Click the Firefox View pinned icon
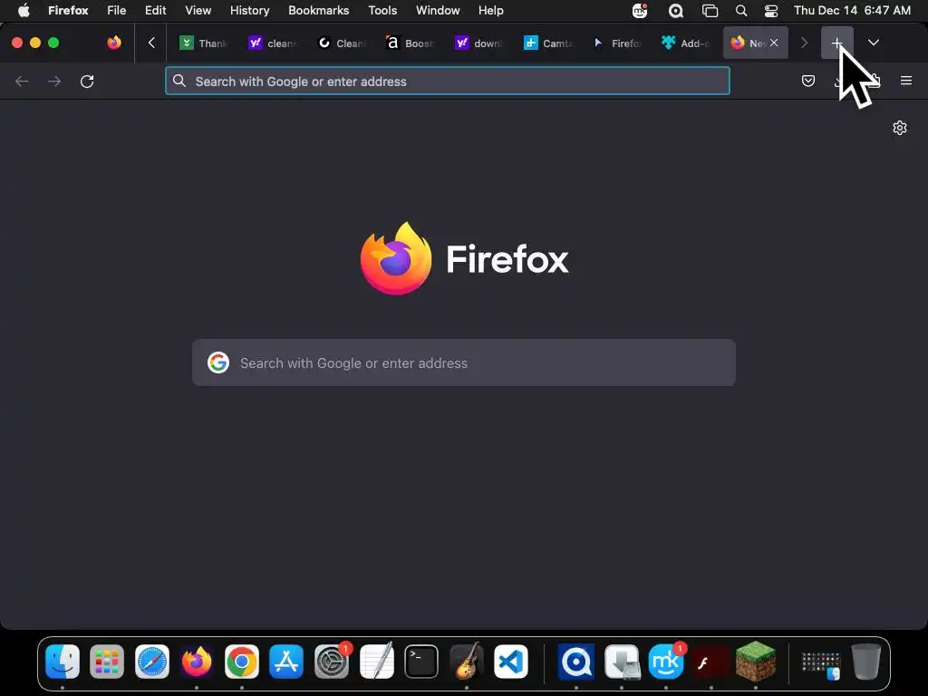The width and height of the screenshot is (928, 696). (x=114, y=43)
